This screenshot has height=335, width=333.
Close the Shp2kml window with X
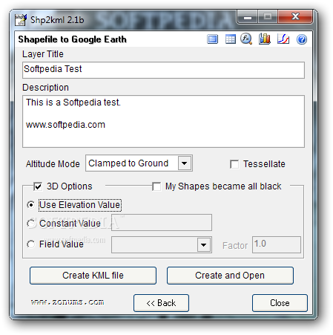(x=296, y=17)
